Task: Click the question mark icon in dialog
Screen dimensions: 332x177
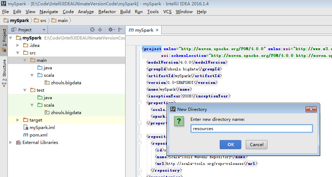Action: [x=179, y=121]
